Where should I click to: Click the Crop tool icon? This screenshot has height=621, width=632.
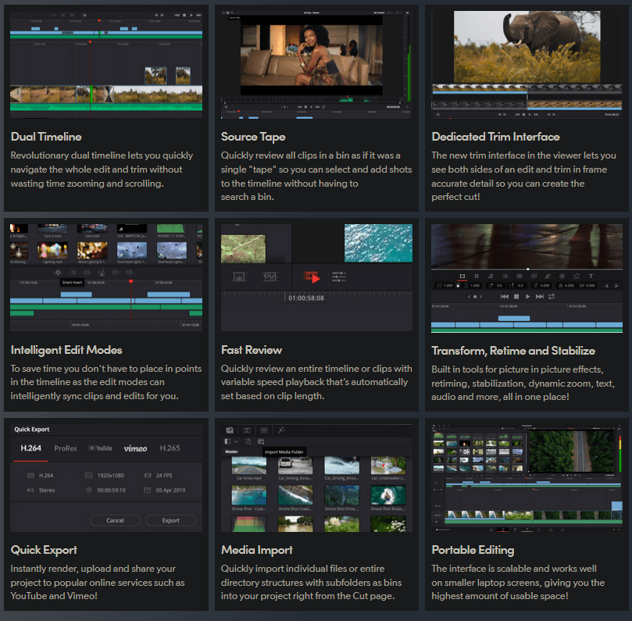(477, 276)
